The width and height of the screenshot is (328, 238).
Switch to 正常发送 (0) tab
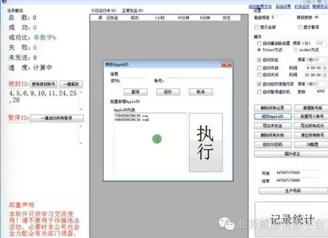pyautogui.click(x=132, y=11)
